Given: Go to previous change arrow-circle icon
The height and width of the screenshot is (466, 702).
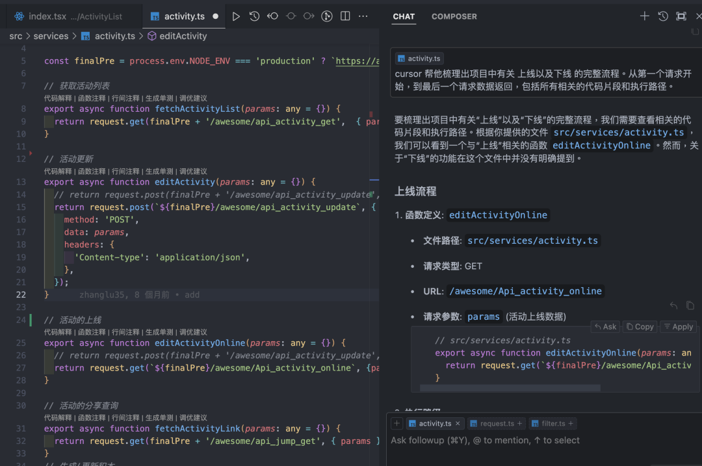Looking at the screenshot, I should (272, 16).
